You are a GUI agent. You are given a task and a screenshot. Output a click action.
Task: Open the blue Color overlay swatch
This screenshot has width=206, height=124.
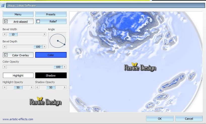(x=51, y=55)
